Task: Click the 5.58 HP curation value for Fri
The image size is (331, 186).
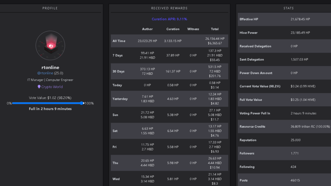Action: 173,147
